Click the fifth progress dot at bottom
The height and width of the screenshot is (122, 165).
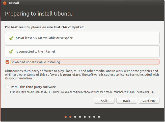coord(85,117)
